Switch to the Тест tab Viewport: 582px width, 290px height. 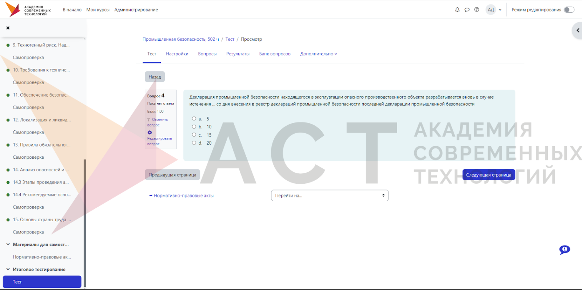click(x=152, y=54)
